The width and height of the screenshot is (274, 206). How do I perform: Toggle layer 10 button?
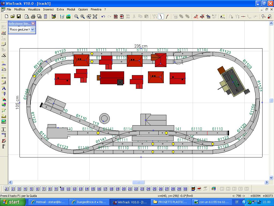click(62, 189)
